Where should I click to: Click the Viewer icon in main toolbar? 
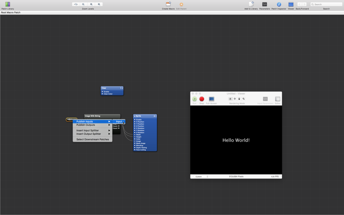tap(291, 4)
